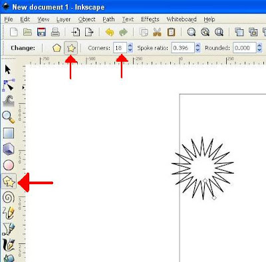Decrease Corners count stepper down

[x=130, y=51]
